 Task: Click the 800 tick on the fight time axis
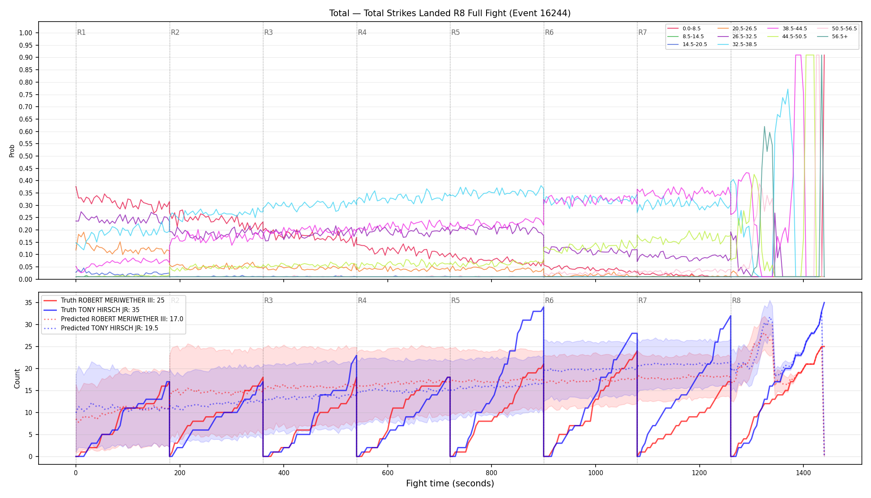491,473
